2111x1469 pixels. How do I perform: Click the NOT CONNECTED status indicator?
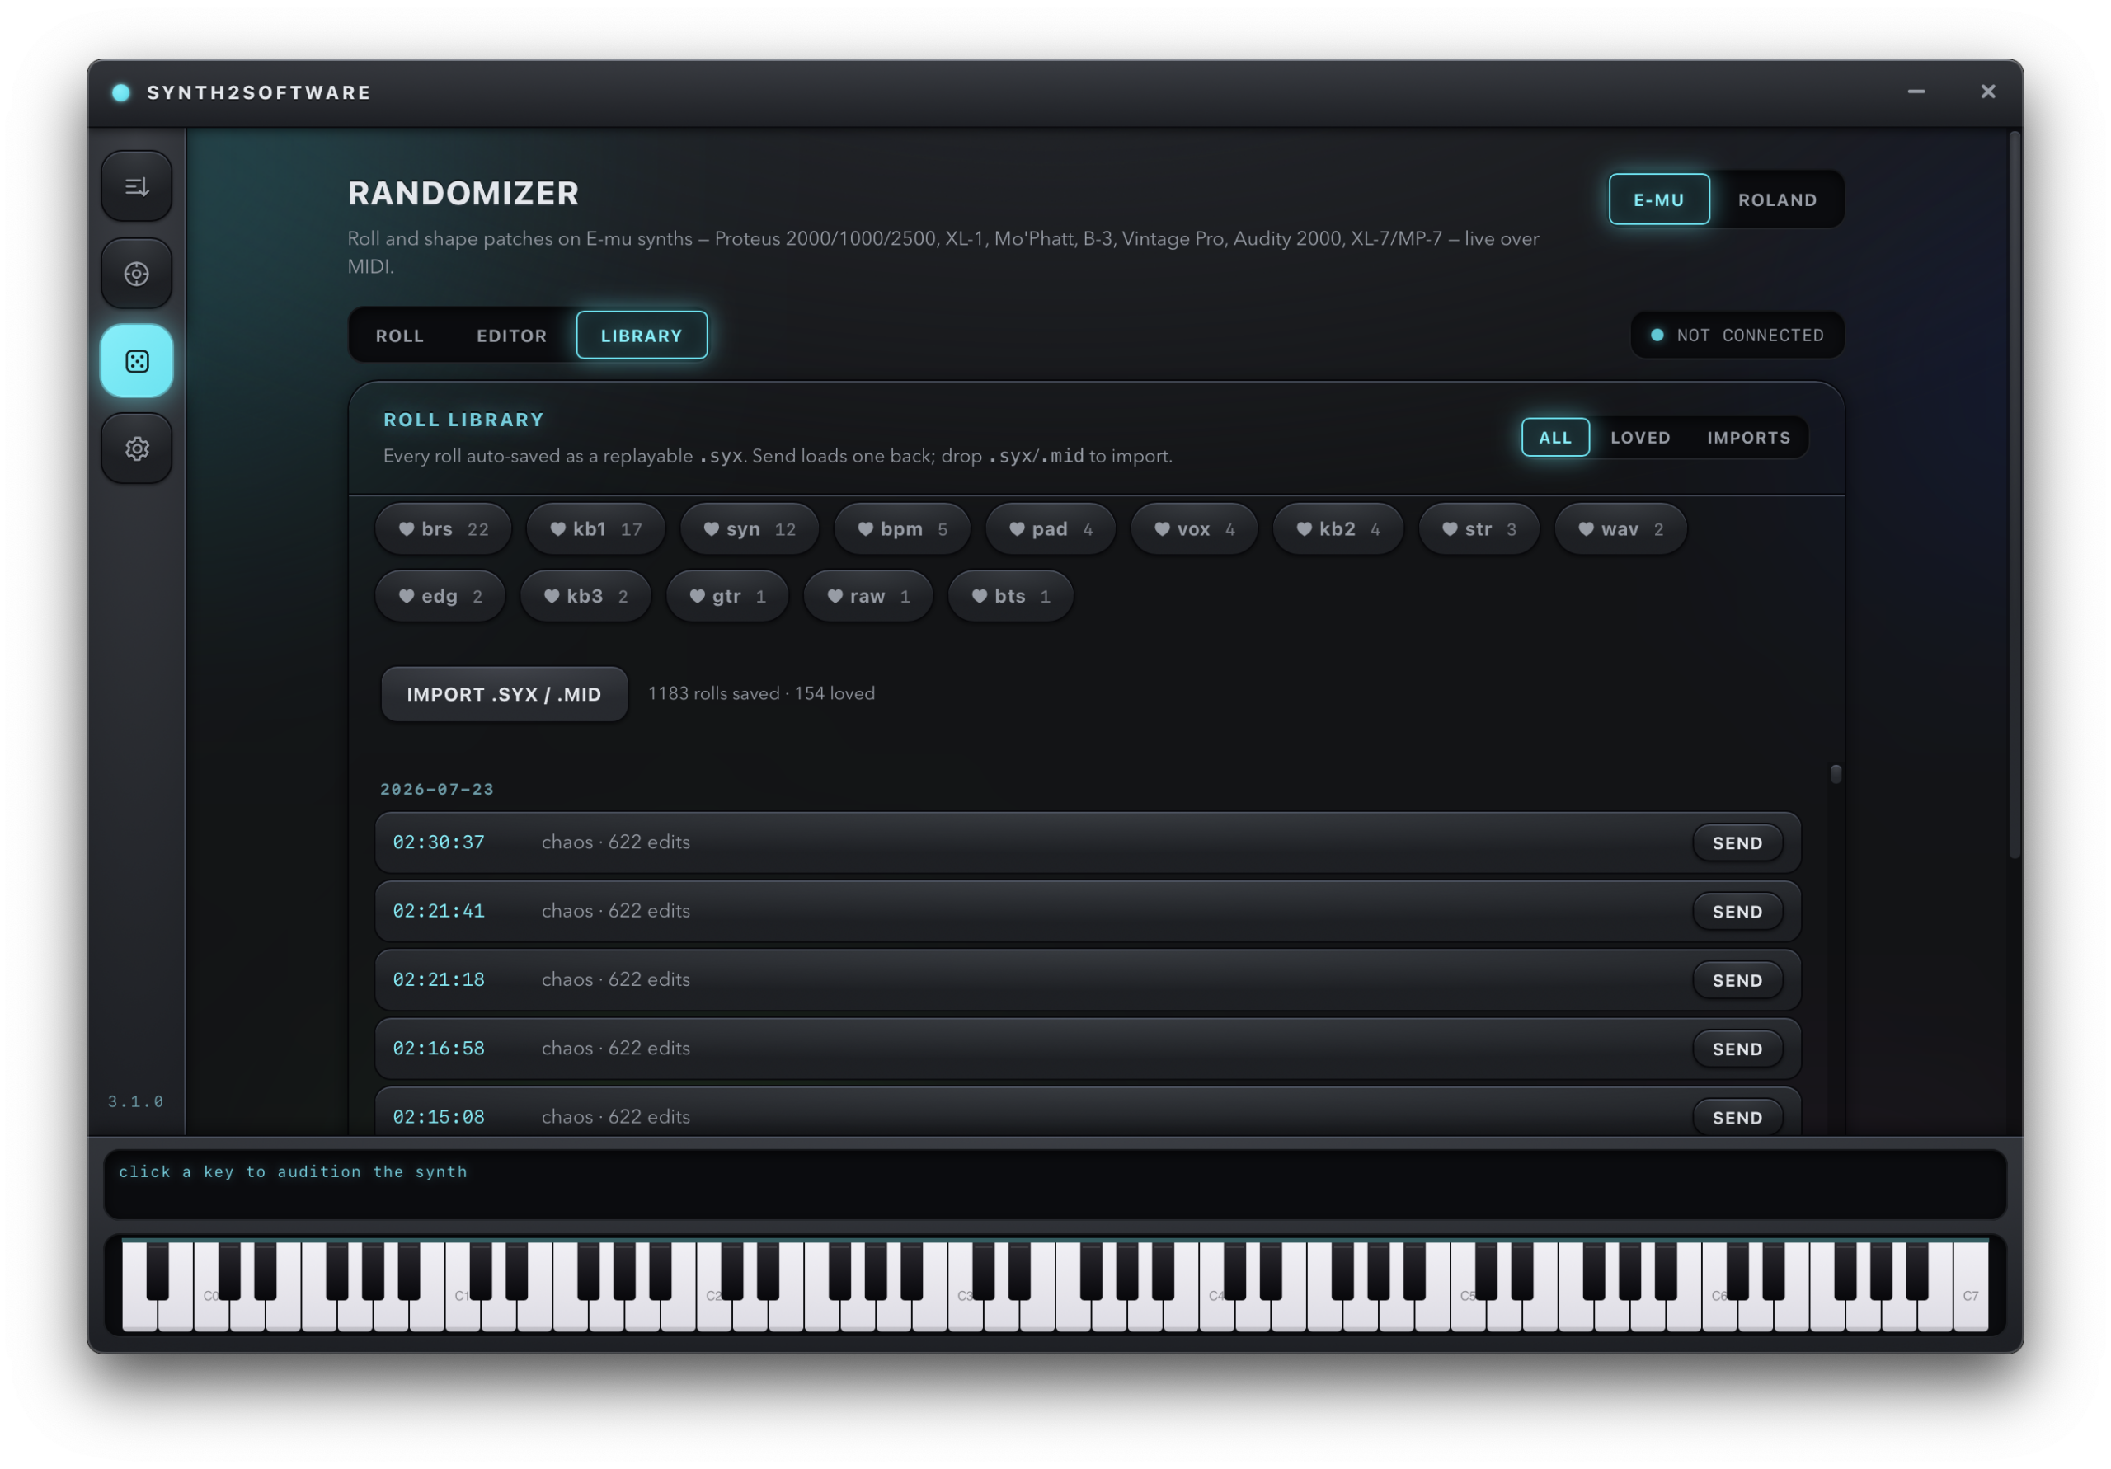click(x=1737, y=336)
